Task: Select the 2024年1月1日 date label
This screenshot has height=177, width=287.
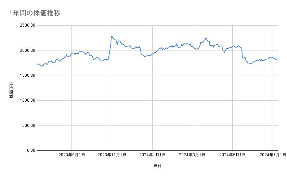Action: click(152, 156)
